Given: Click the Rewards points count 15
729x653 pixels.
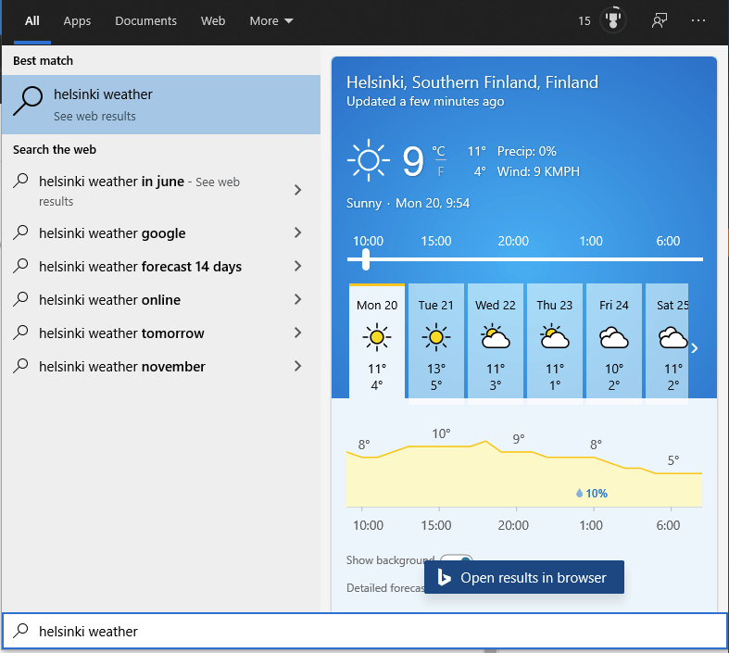Looking at the screenshot, I should tap(584, 21).
